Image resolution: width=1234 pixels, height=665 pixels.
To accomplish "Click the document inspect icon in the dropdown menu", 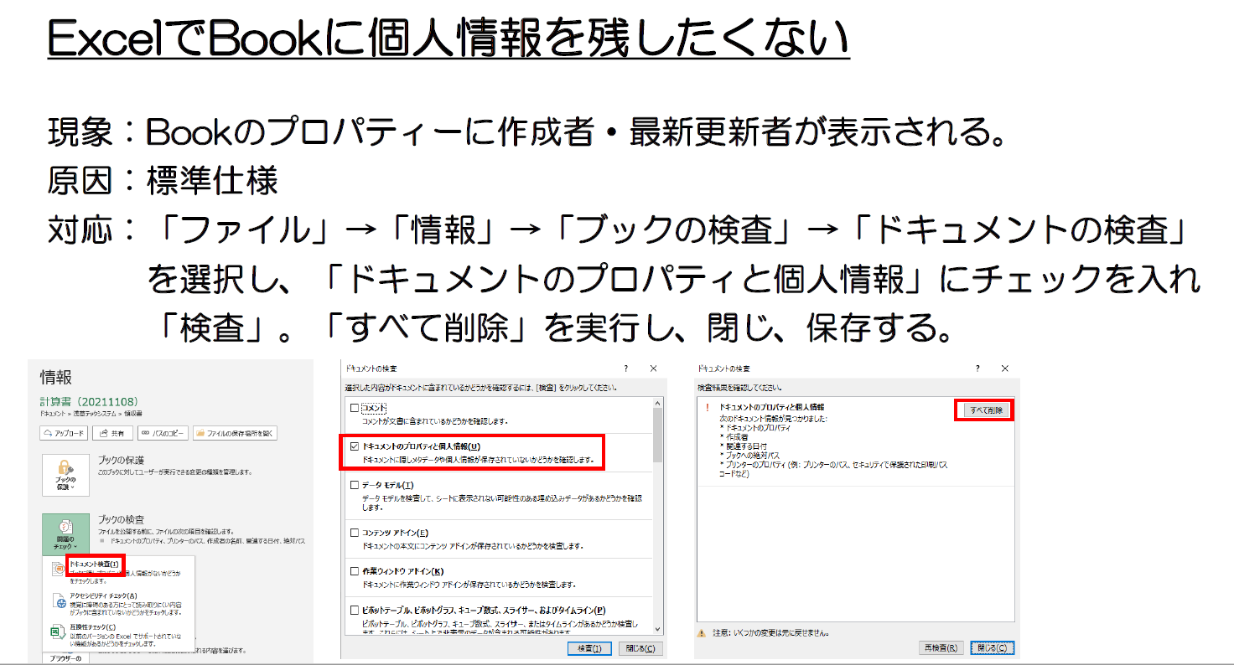I will 58,569.
